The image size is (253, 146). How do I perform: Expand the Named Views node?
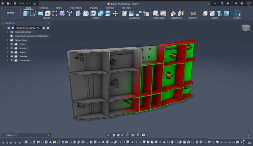[8, 40]
